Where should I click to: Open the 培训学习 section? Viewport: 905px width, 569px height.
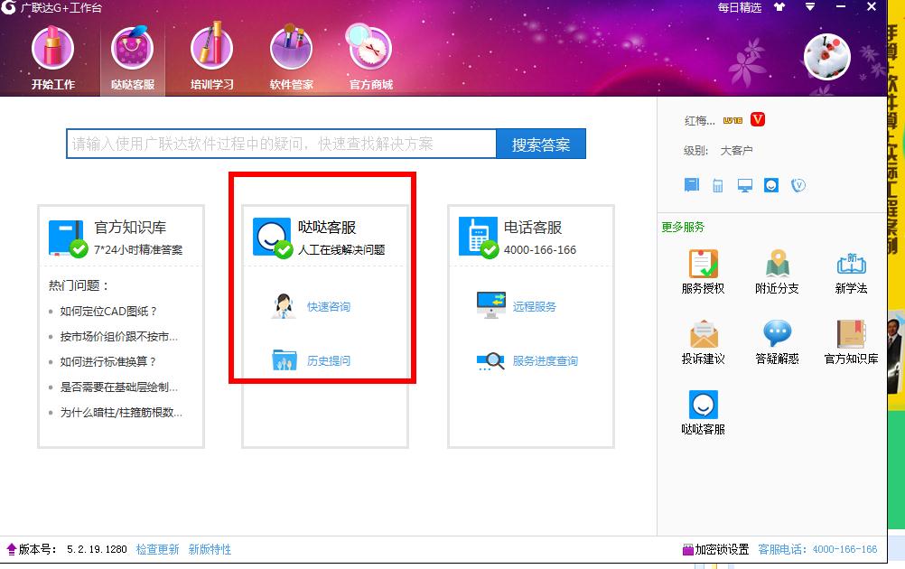tap(212, 59)
